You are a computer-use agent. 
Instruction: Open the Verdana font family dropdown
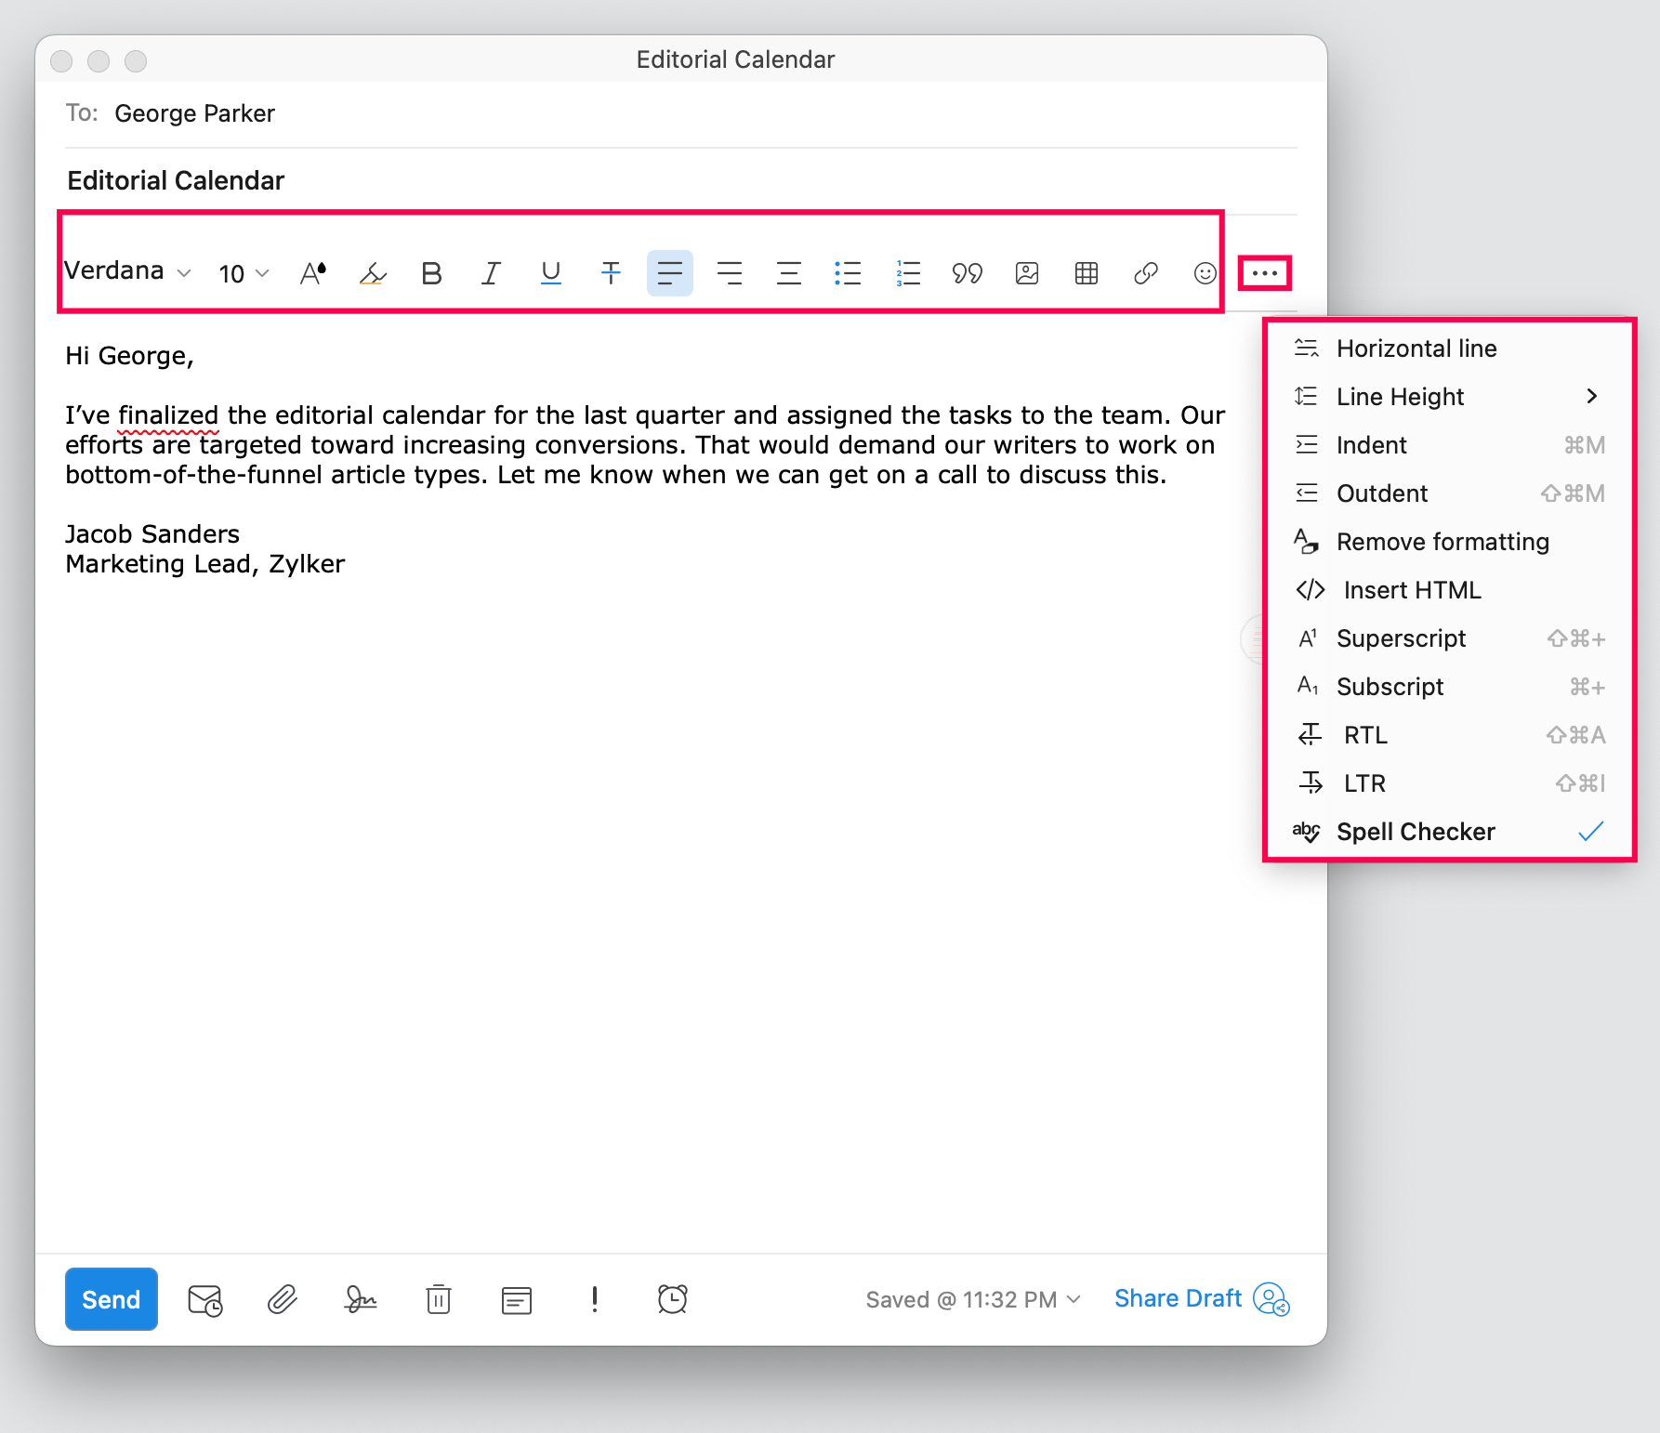tap(127, 271)
